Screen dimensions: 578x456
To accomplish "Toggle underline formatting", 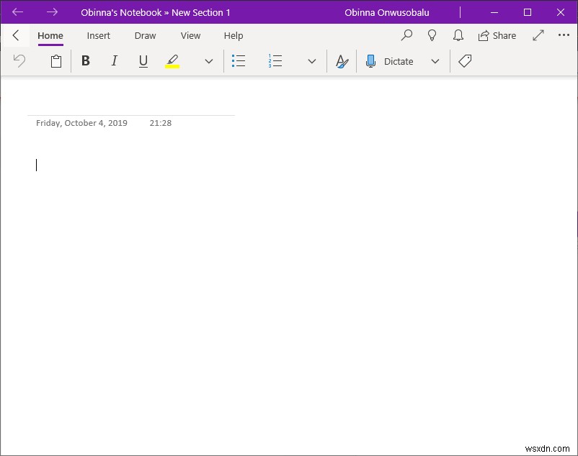I will 143,61.
